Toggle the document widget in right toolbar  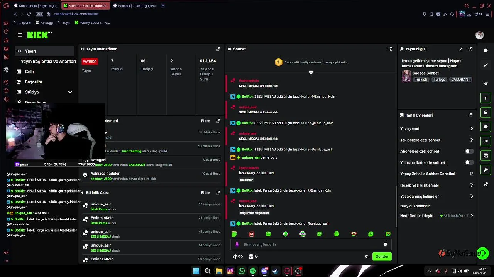coord(486,112)
